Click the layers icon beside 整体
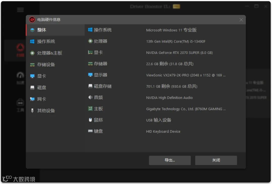 pyautogui.click(x=32, y=30)
